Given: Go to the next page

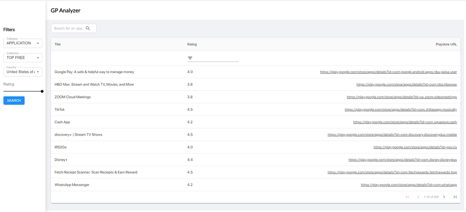Looking at the screenshot, I should (x=444, y=197).
